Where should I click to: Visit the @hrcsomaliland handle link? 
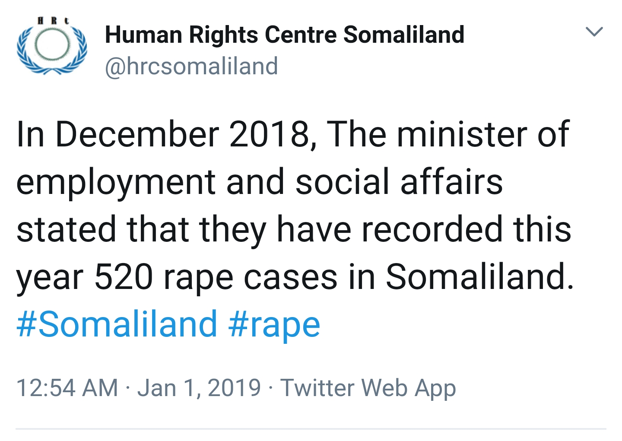[191, 66]
